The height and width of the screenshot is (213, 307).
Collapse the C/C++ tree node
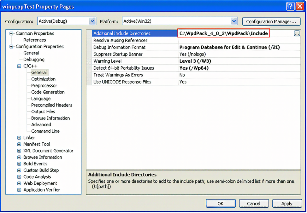19,66
